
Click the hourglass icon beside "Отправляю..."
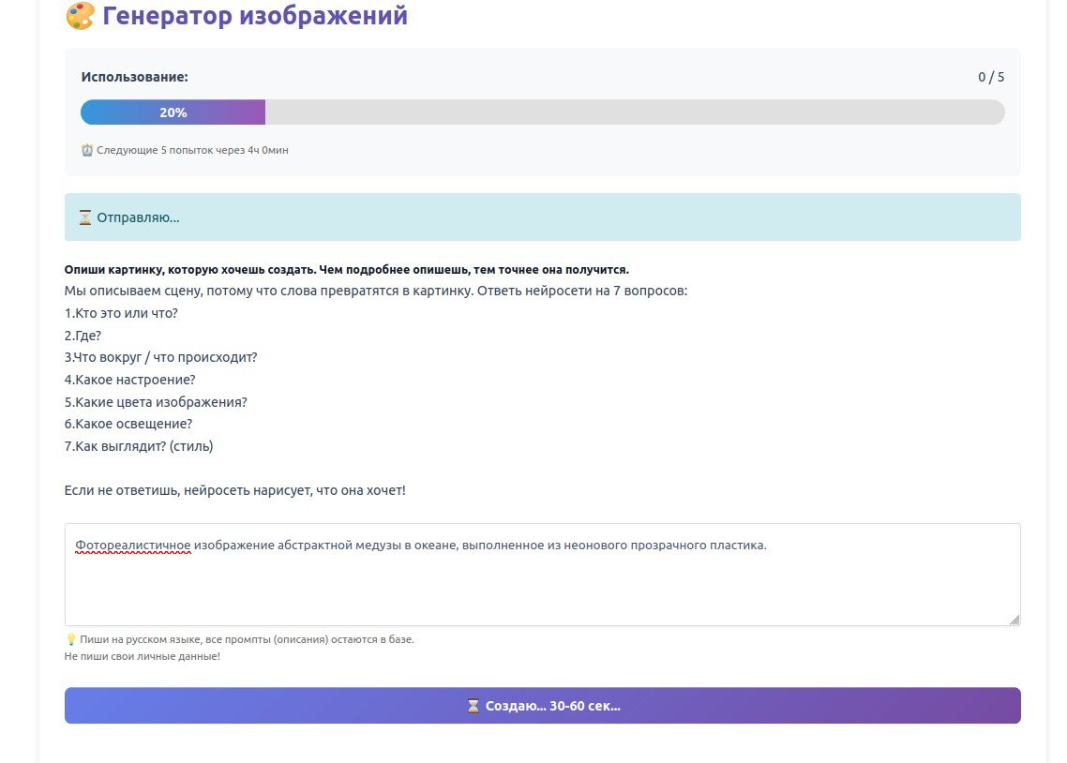tap(85, 217)
